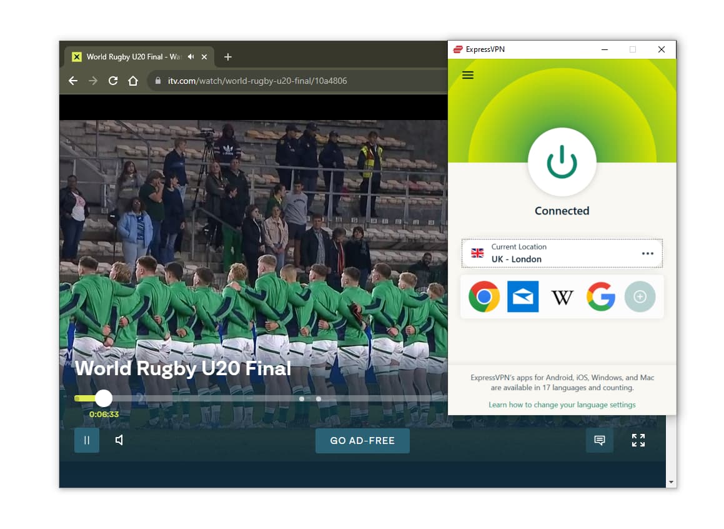
Task: Select the UK - London current location box
Action: pyautogui.click(x=562, y=253)
